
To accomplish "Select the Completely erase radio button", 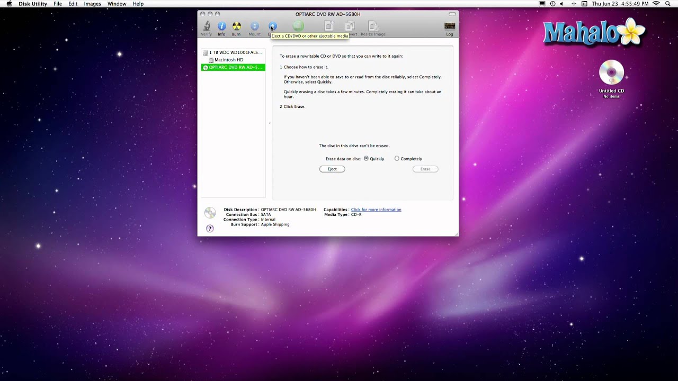I will point(397,158).
